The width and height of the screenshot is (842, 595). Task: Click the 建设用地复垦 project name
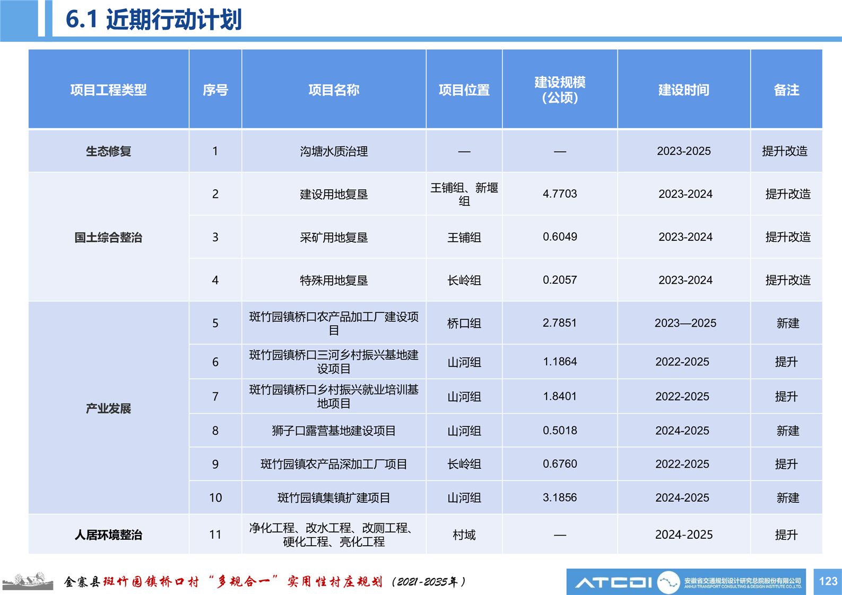tap(334, 194)
